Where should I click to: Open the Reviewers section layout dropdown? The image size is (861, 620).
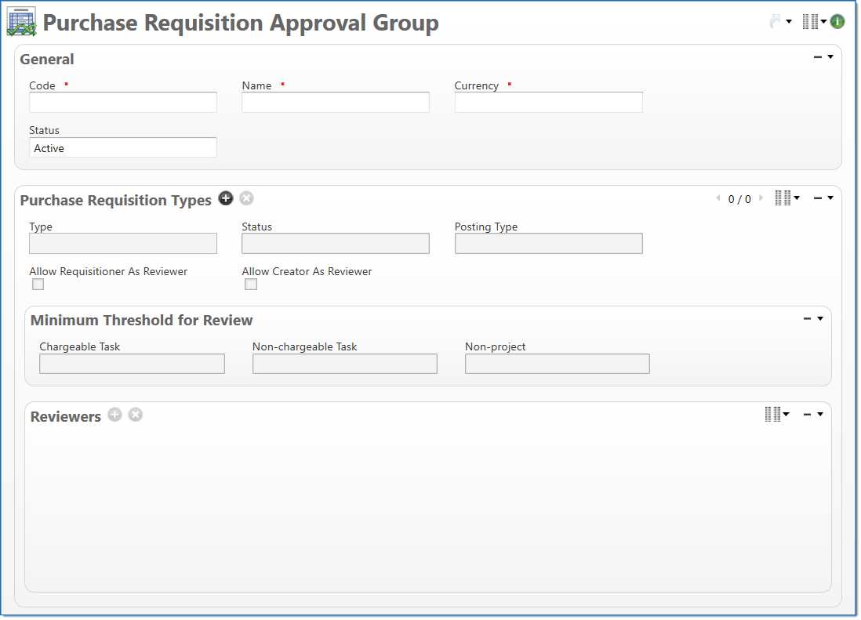coord(776,415)
